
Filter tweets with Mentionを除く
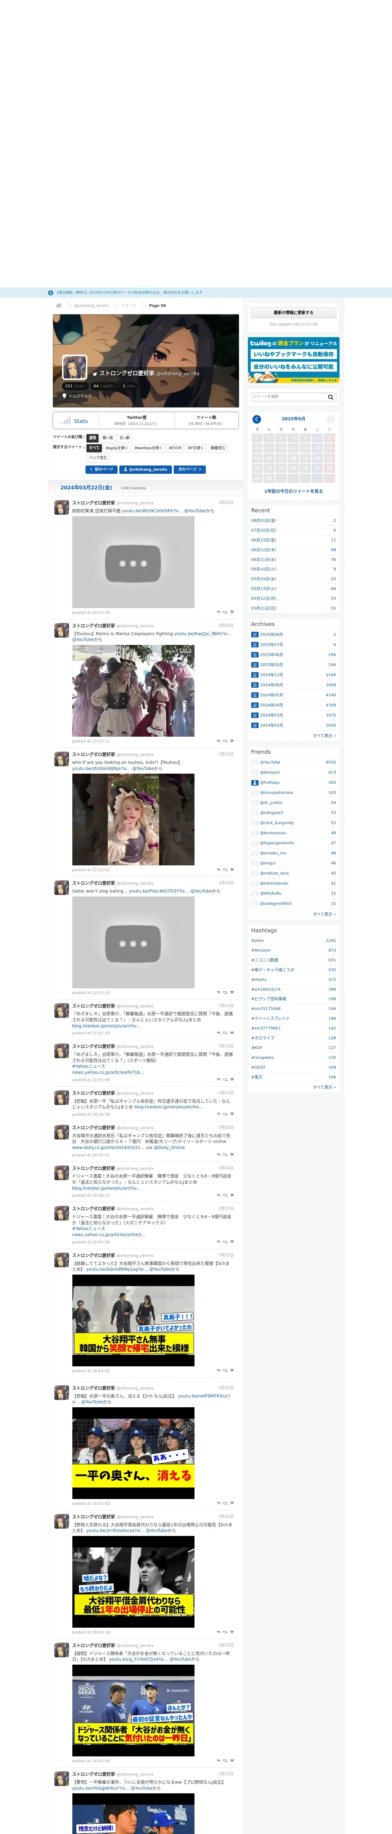click(149, 448)
